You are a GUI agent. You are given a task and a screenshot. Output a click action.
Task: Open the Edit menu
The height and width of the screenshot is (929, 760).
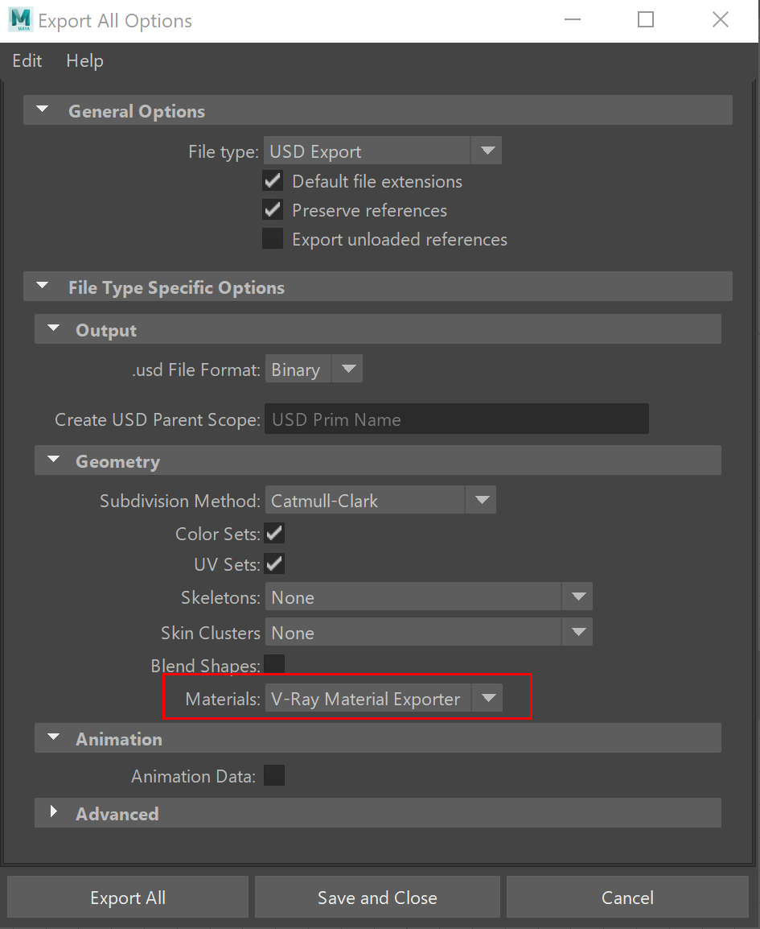coord(27,61)
